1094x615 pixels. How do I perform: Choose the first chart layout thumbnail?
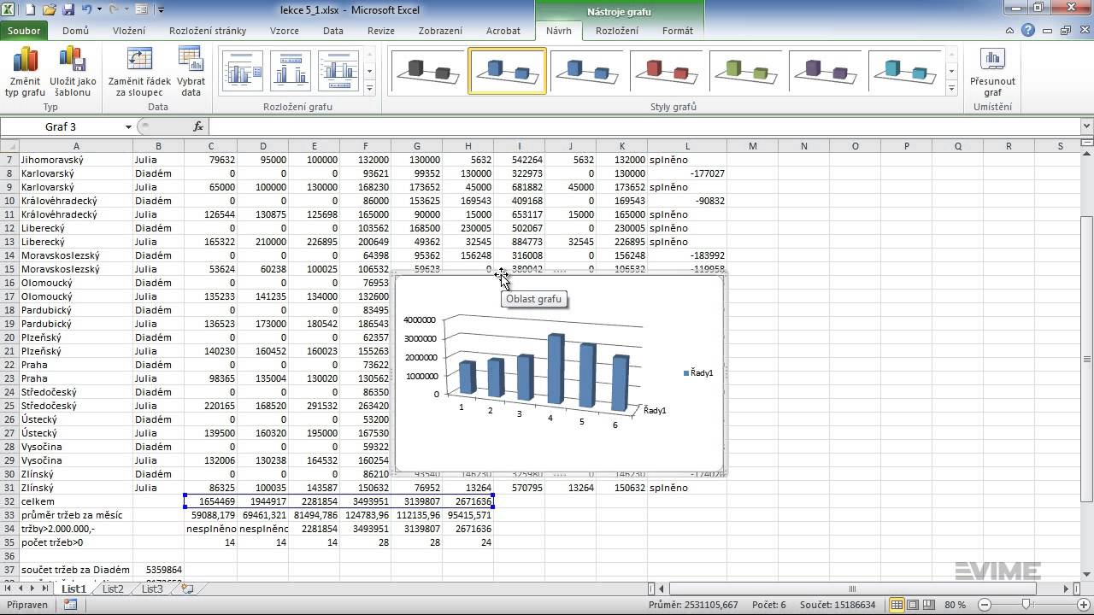[243, 71]
